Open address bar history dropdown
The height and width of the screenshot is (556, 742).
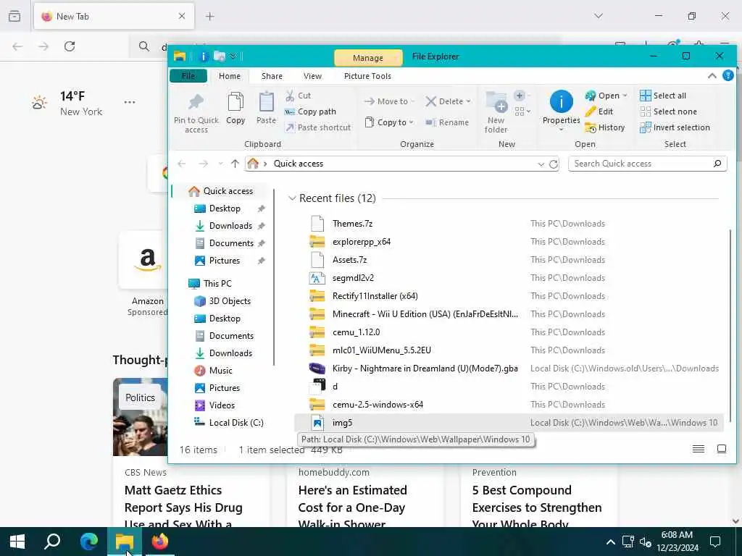541,164
